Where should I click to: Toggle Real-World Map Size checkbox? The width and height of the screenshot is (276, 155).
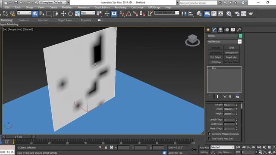pos(210,139)
